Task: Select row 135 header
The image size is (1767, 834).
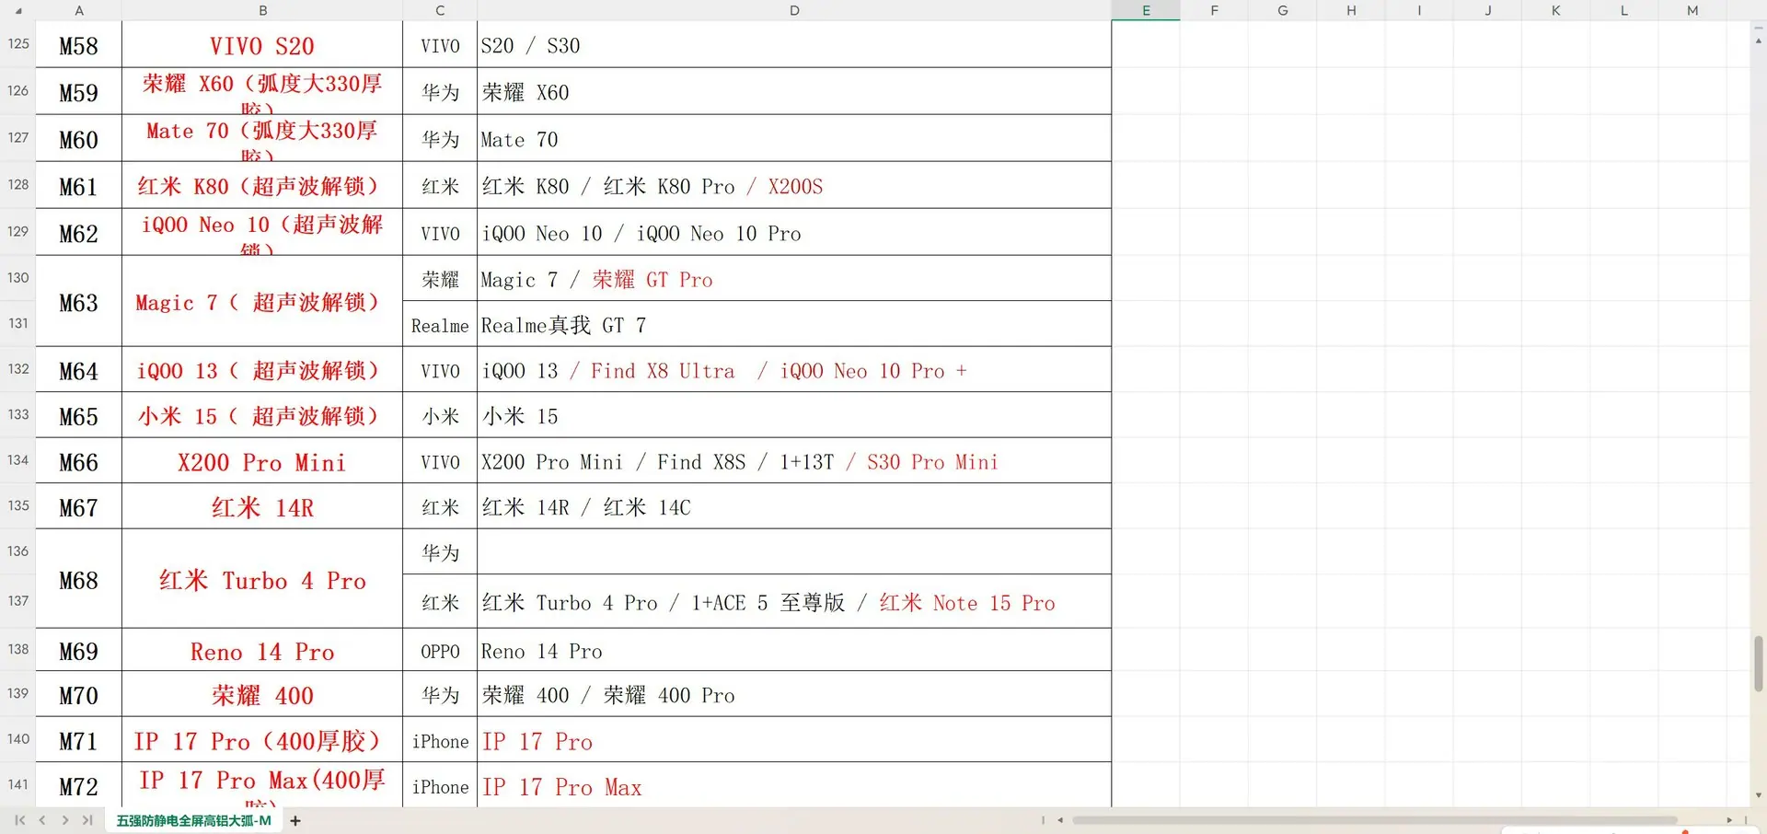Action: [17, 505]
